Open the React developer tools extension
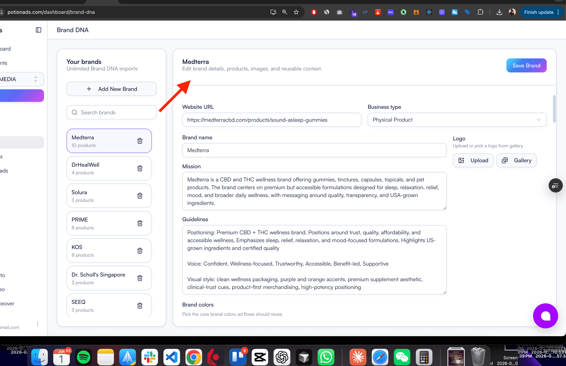The image size is (566, 366). point(429,12)
